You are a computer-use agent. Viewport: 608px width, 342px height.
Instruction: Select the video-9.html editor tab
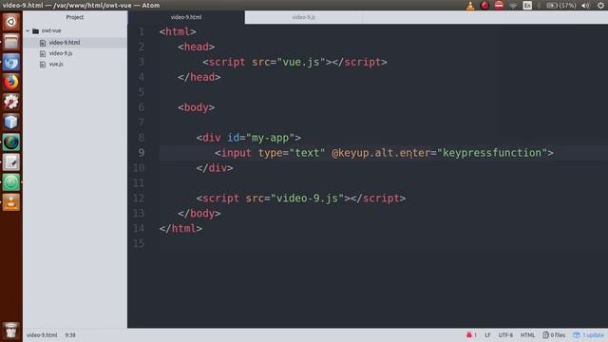pyautogui.click(x=186, y=17)
